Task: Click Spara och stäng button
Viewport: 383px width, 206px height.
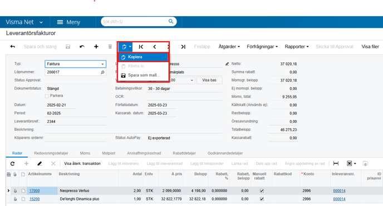Action: point(40,47)
